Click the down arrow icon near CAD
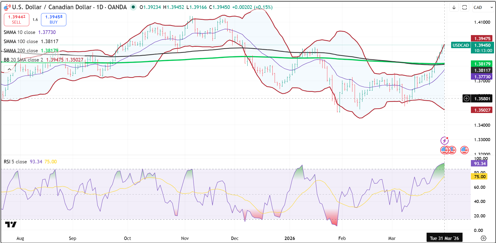This screenshot has width=496, height=243. [x=454, y=8]
